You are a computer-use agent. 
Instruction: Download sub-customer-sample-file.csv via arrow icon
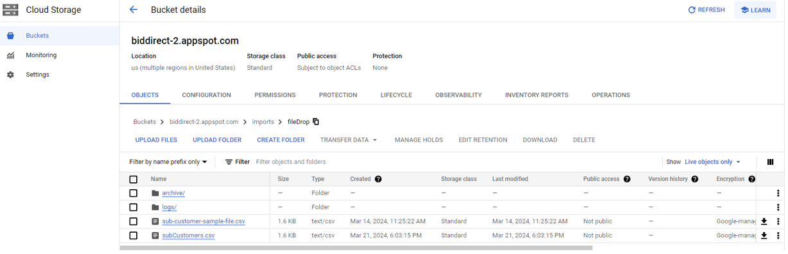(764, 221)
